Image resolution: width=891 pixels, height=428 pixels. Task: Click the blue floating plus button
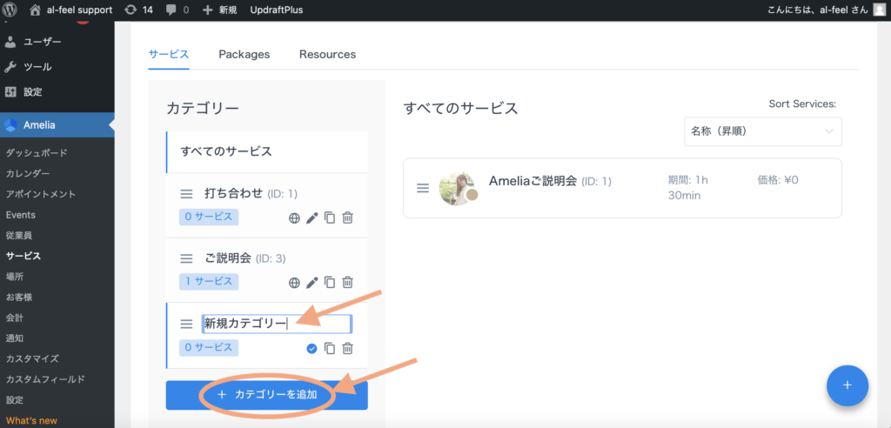847,385
